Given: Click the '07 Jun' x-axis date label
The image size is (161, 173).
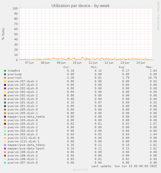Looking at the screenshot, I should tap(29, 63).
